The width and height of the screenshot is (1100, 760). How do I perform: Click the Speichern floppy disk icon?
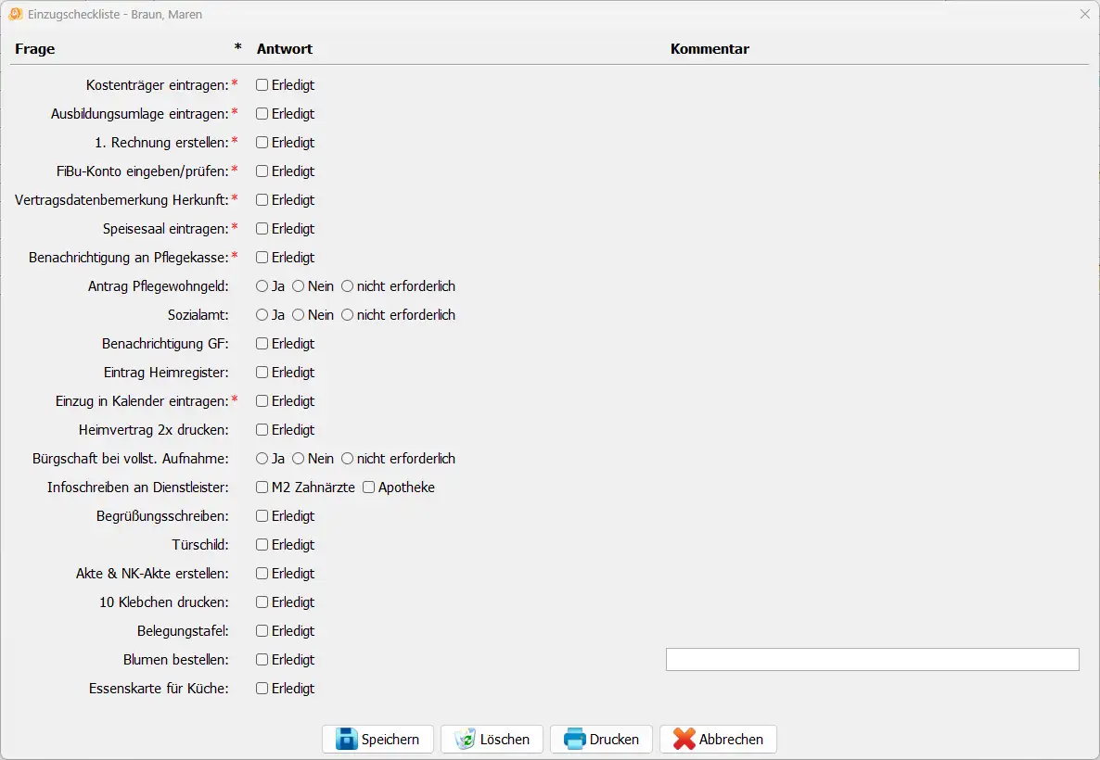point(346,739)
